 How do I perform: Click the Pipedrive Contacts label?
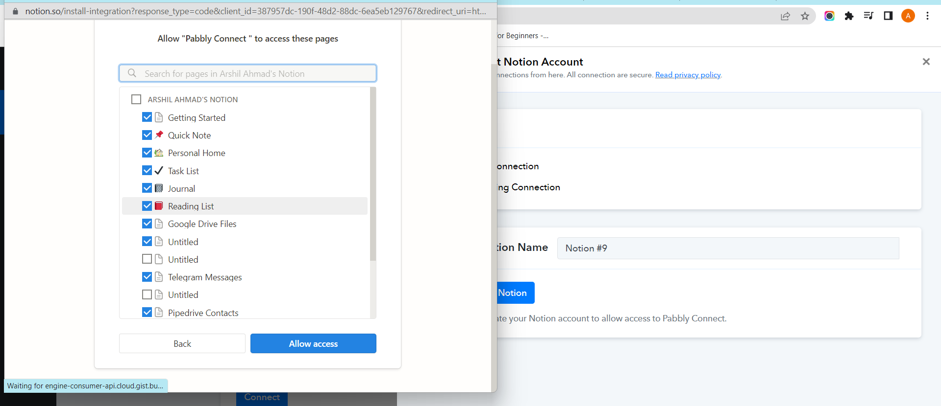(x=203, y=313)
